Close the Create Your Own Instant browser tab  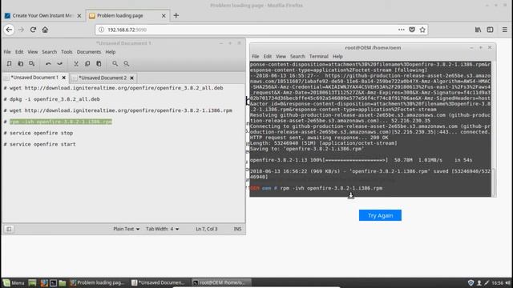[79, 16]
